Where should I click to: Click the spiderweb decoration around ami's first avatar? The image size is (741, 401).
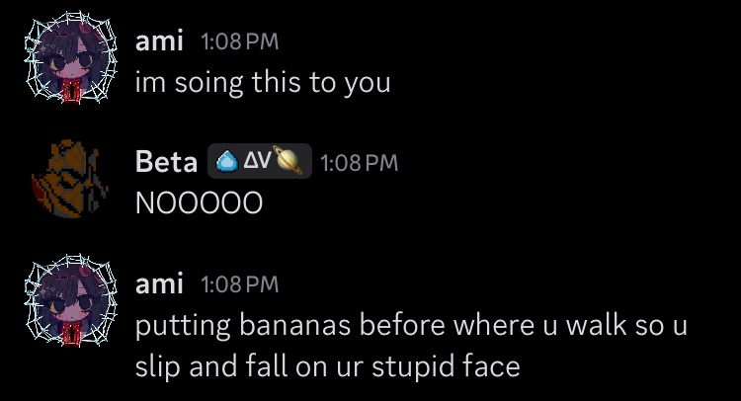pyautogui.click(x=71, y=58)
